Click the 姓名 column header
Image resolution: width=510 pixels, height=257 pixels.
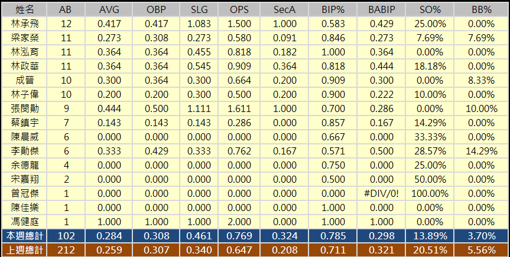[24, 10]
